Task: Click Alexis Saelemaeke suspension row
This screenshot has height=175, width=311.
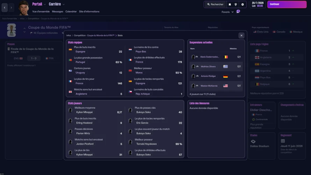Action: click(216, 57)
